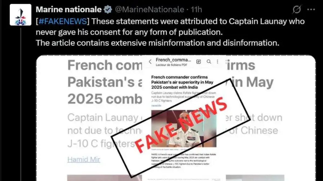Select the PDF annotate pencil icon

point(199,62)
